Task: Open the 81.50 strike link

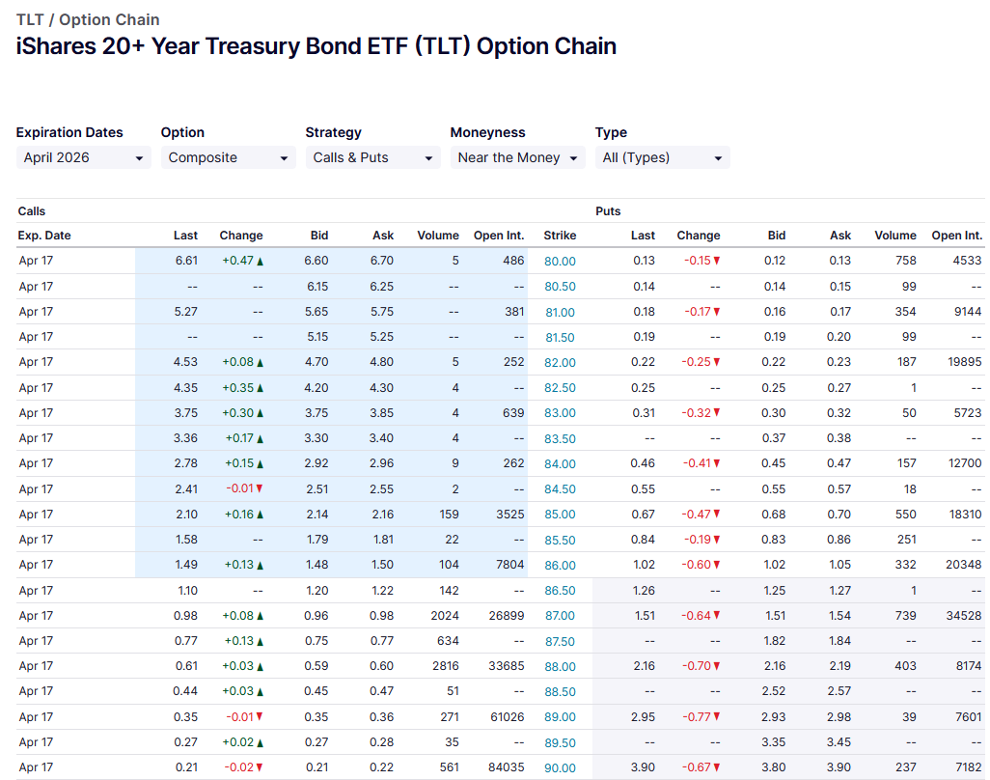Action: [560, 337]
